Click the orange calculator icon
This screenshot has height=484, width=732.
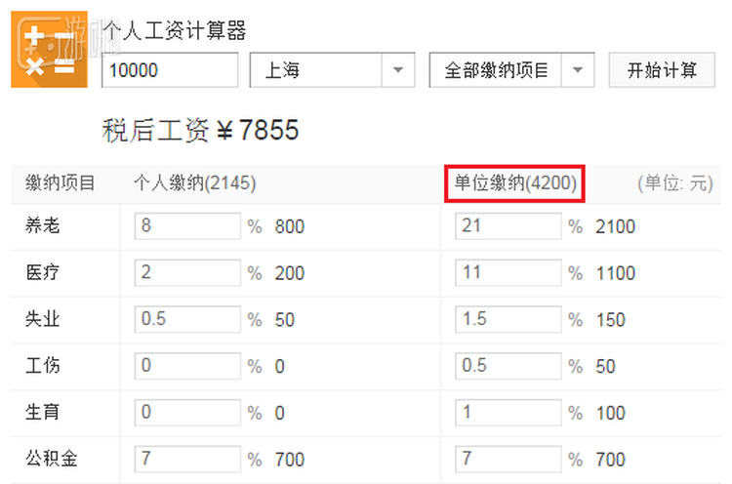pyautogui.click(x=49, y=51)
